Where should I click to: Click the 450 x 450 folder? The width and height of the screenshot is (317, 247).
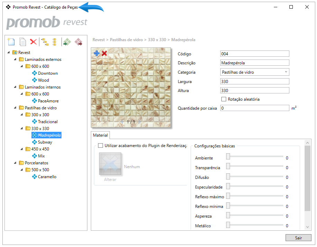[37, 149]
